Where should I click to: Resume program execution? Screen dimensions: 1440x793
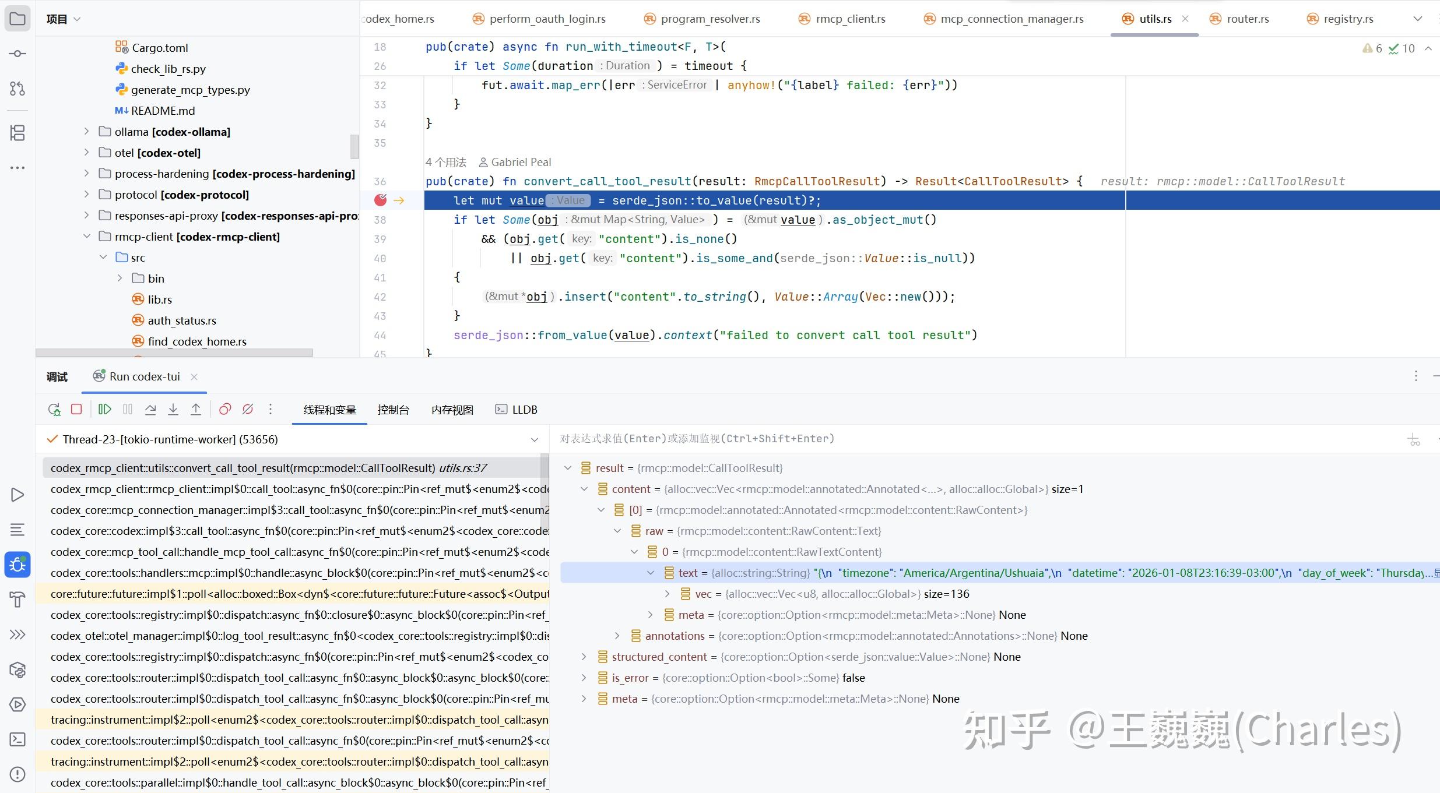pyautogui.click(x=105, y=409)
